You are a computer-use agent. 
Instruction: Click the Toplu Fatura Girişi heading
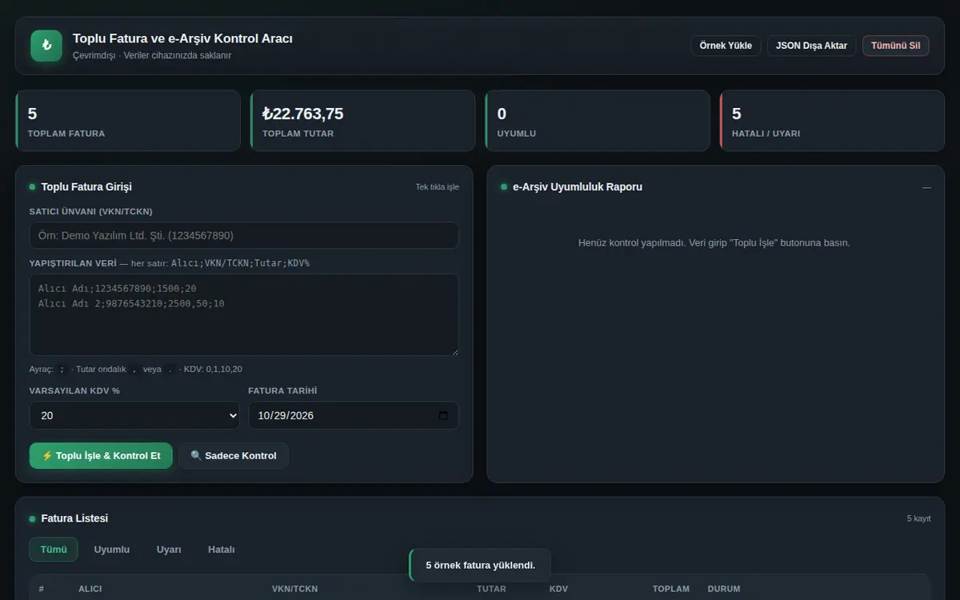tap(86, 187)
